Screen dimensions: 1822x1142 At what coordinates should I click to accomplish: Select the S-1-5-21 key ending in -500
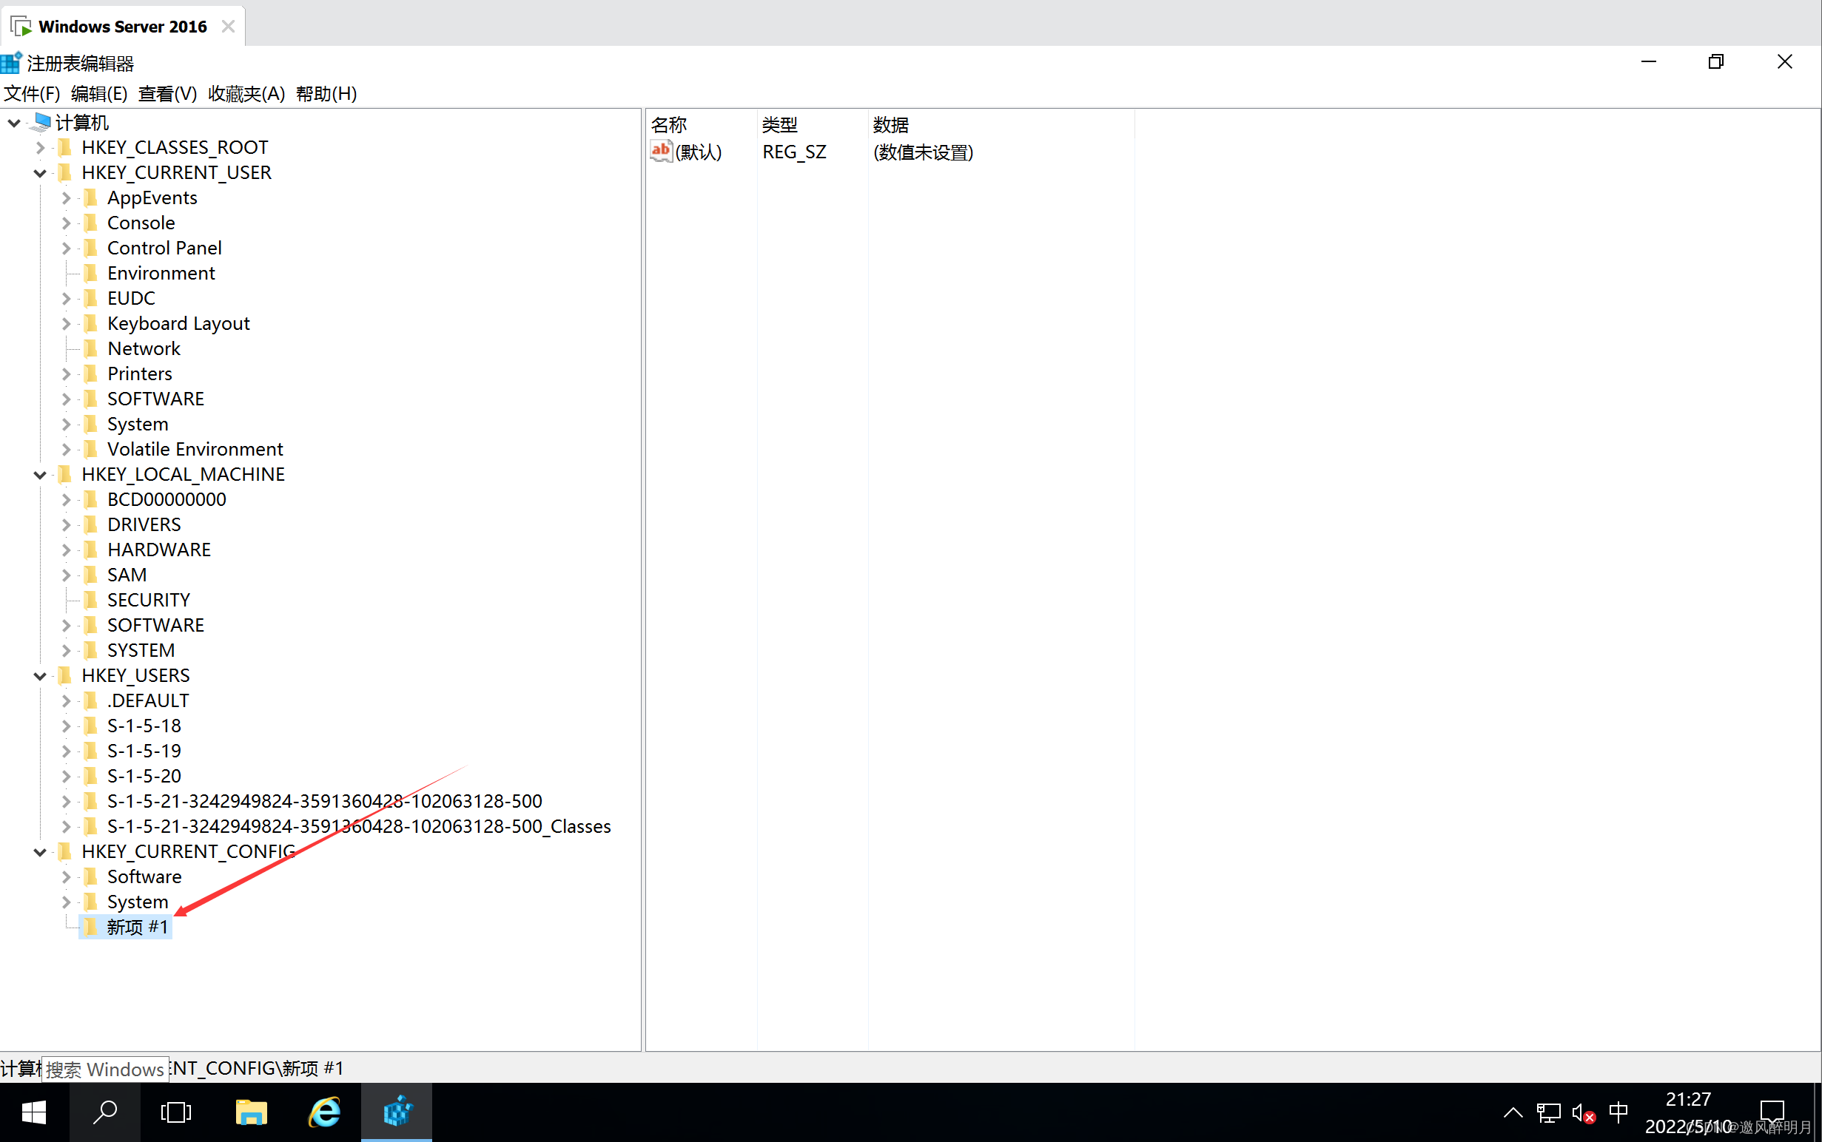[x=325, y=800]
